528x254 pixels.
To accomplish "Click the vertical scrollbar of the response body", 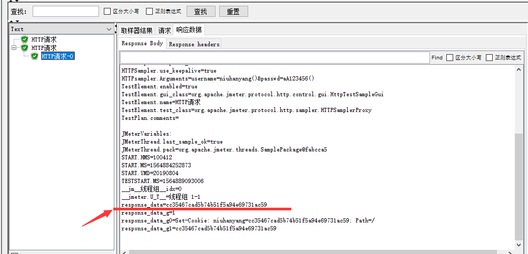I will pyautogui.click(x=520, y=184).
